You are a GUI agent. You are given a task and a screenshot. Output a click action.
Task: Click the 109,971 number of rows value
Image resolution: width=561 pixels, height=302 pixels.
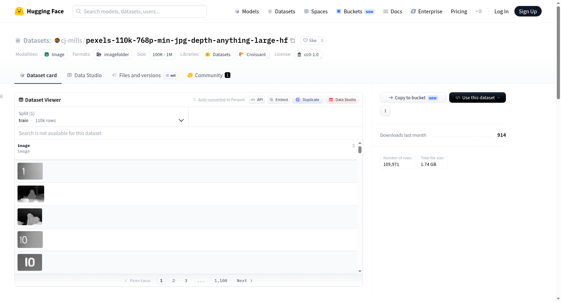tap(391, 164)
